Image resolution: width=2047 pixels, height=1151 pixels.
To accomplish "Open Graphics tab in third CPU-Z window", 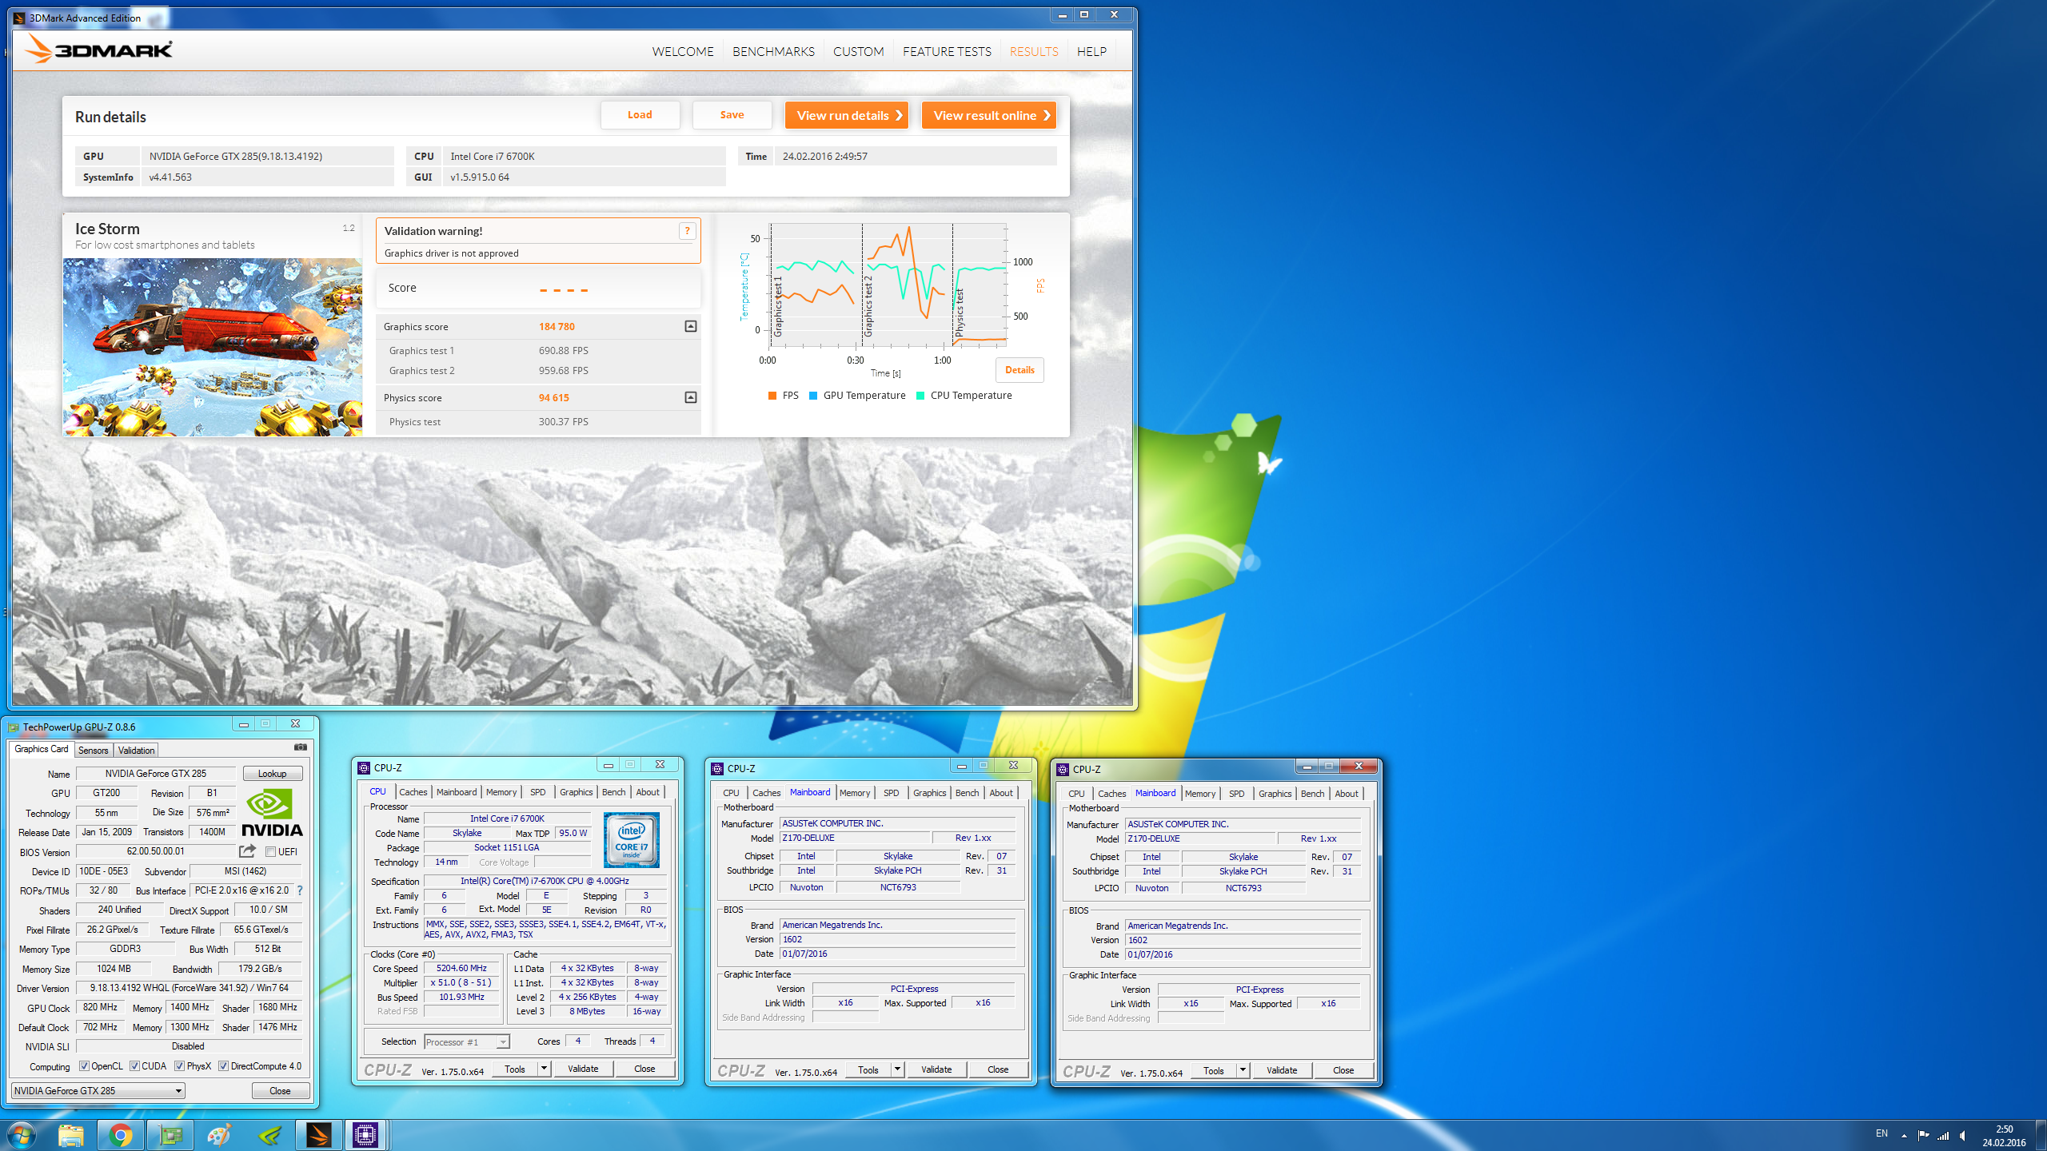I will 1275,794.
